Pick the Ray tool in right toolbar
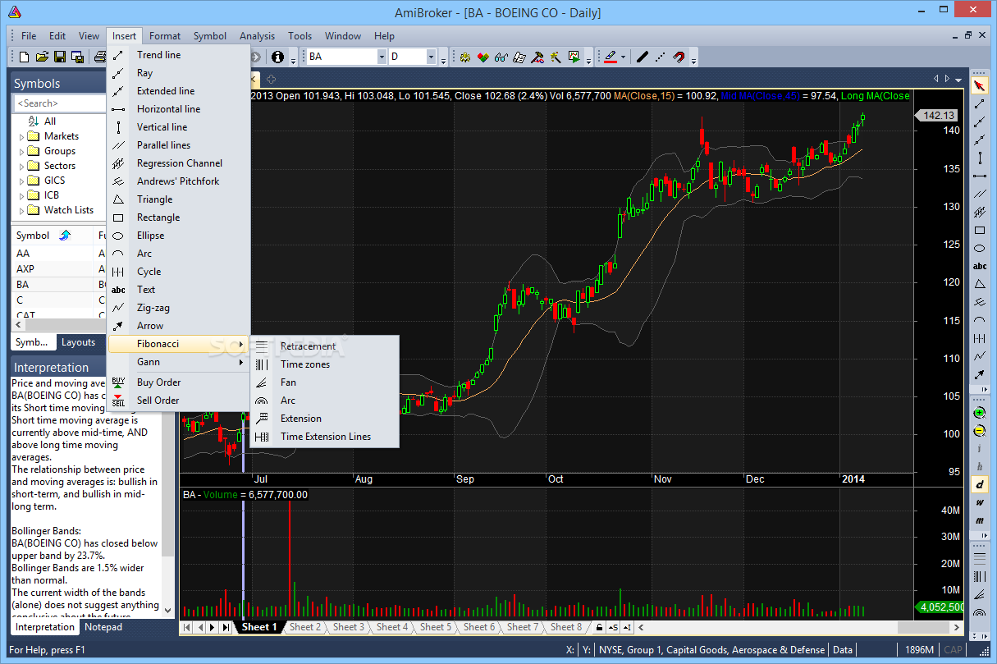Image resolution: width=997 pixels, height=664 pixels. (x=980, y=121)
